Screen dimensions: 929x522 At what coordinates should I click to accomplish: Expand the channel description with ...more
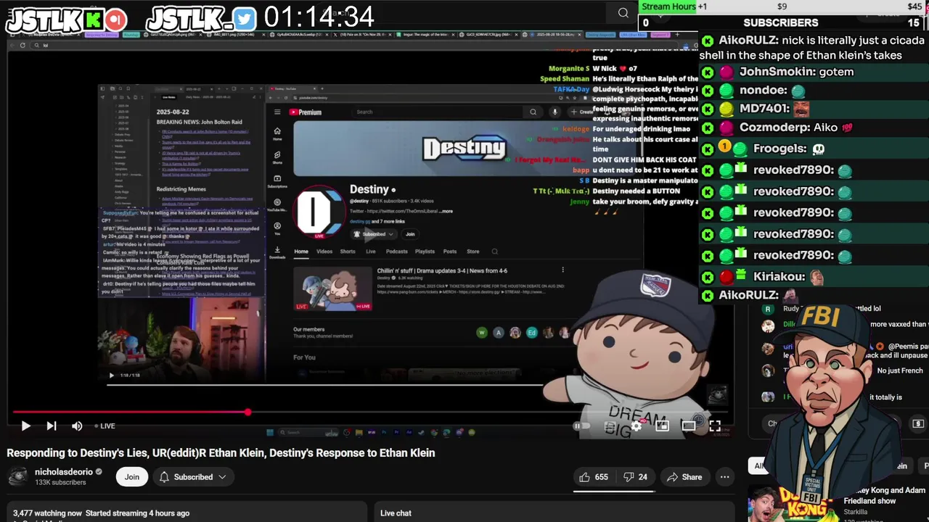446,211
